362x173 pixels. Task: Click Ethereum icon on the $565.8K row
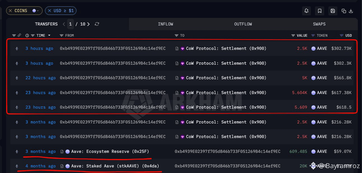(x=17, y=78)
